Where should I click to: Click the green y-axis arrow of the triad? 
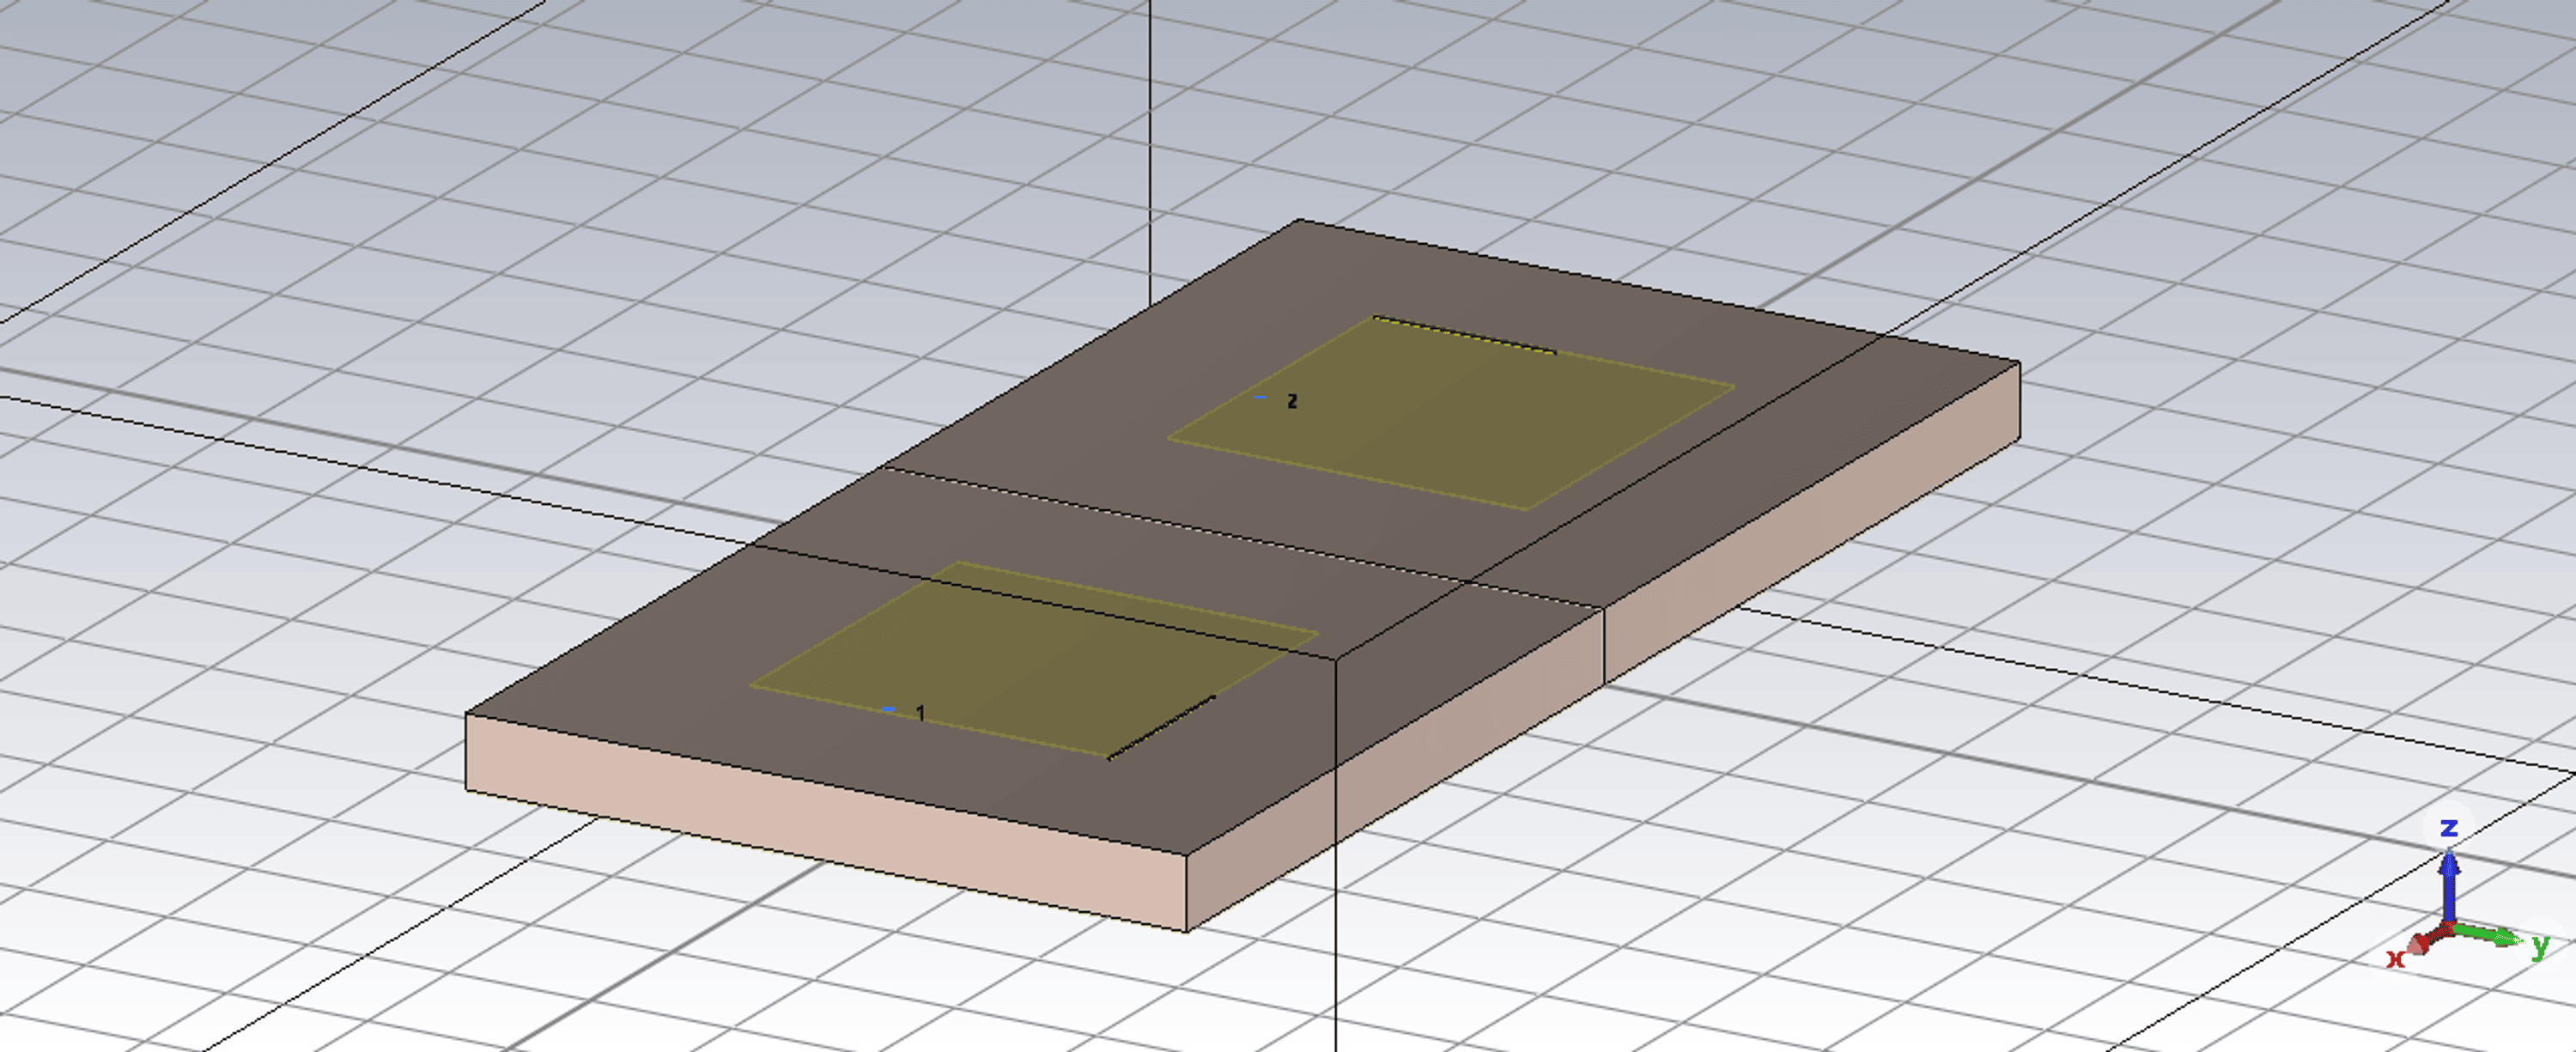point(2488,935)
